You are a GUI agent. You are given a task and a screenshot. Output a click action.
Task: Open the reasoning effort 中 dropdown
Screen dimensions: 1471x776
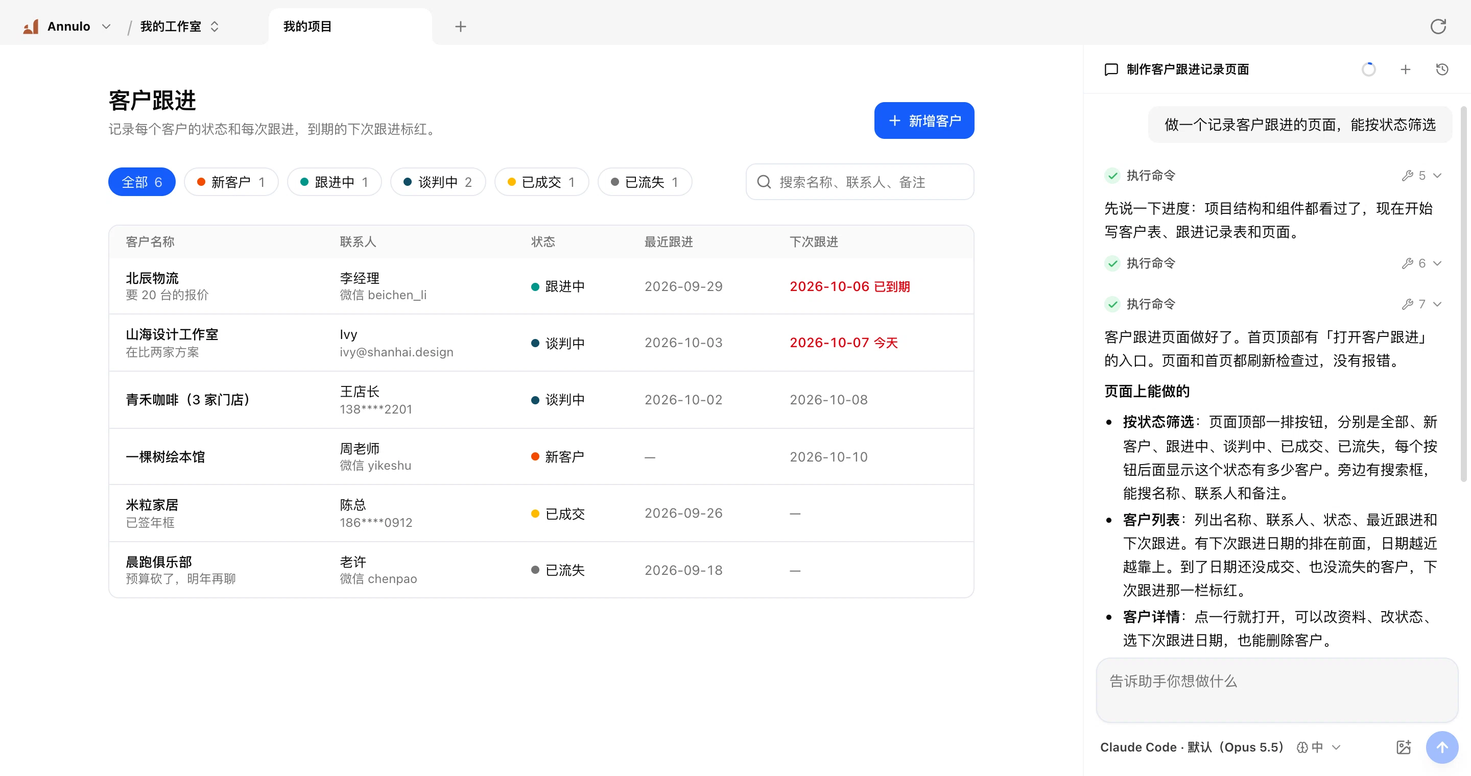pyautogui.click(x=1318, y=747)
